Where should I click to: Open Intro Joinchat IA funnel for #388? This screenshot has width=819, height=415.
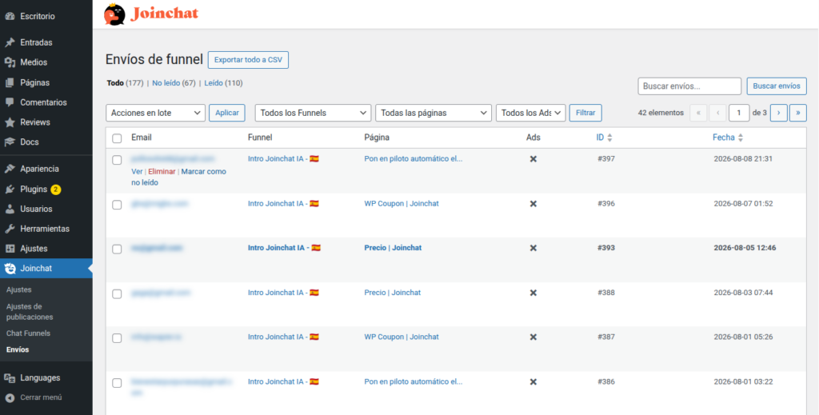283,293
